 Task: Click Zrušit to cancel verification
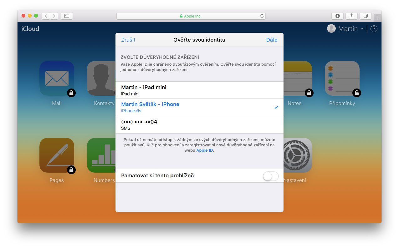(x=128, y=40)
